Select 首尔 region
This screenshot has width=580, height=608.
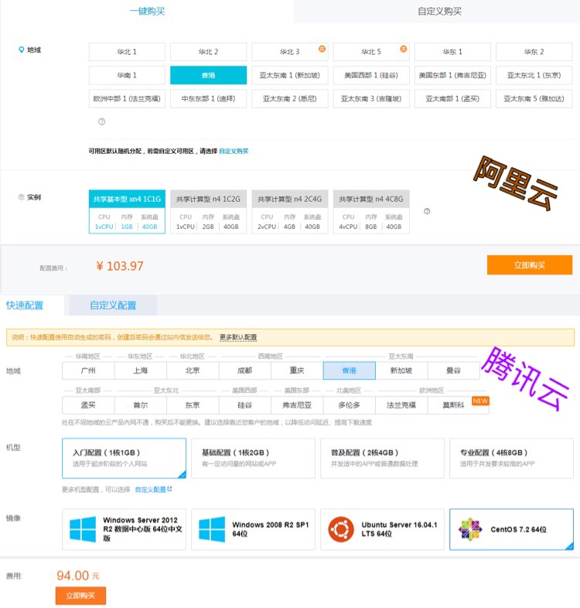point(140,405)
